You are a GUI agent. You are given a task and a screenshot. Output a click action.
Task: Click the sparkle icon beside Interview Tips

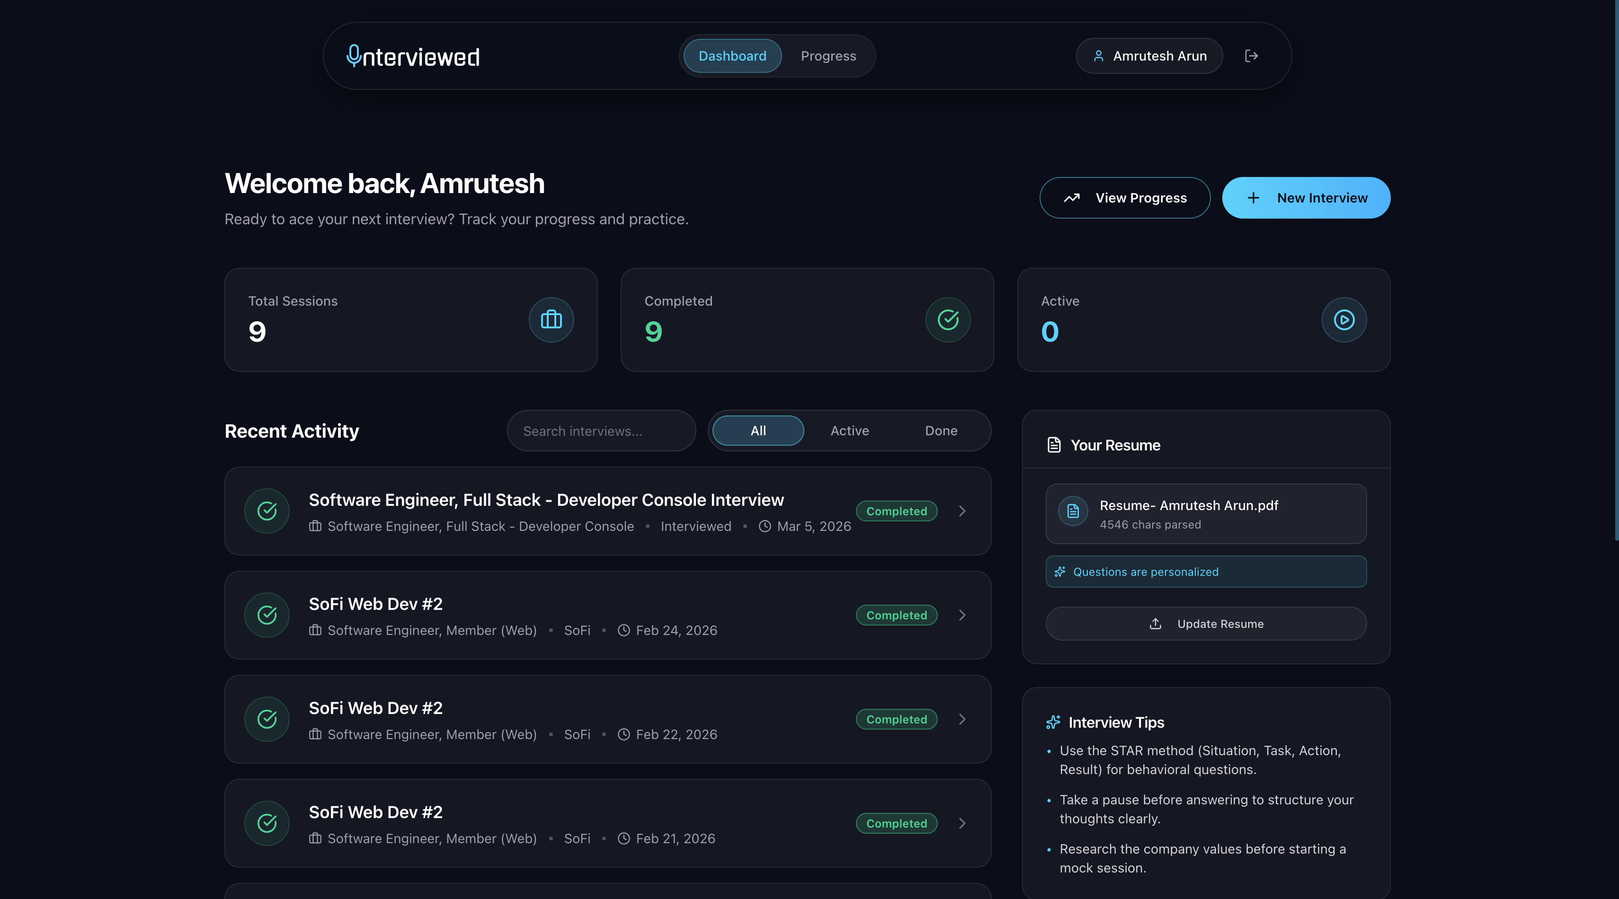pos(1053,723)
